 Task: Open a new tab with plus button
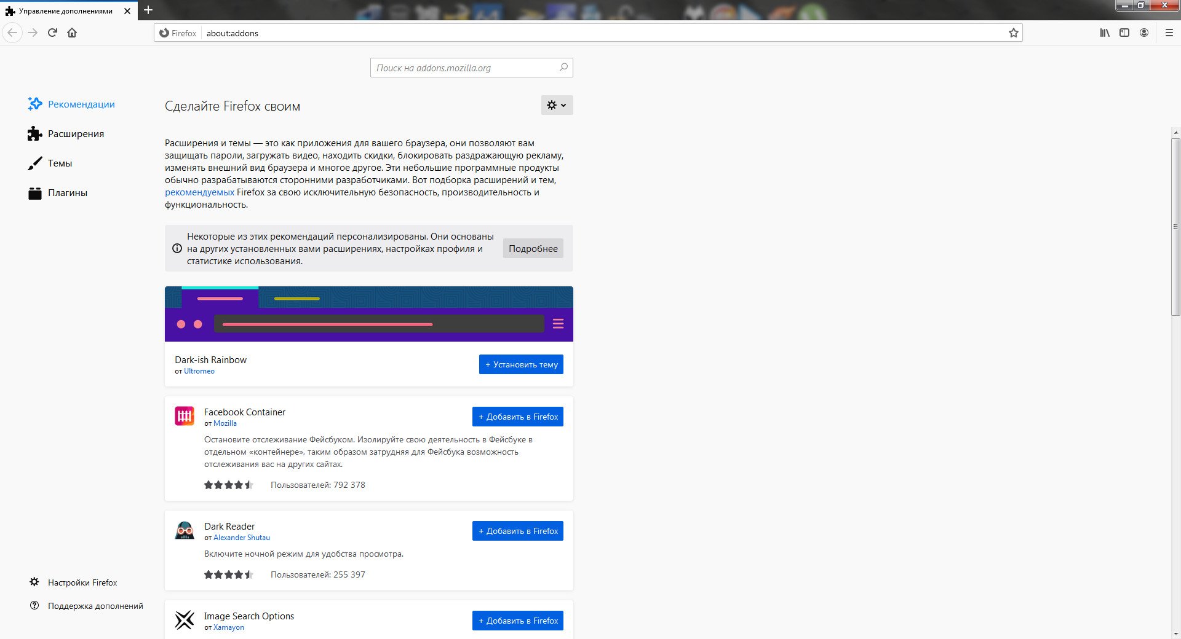(x=148, y=10)
